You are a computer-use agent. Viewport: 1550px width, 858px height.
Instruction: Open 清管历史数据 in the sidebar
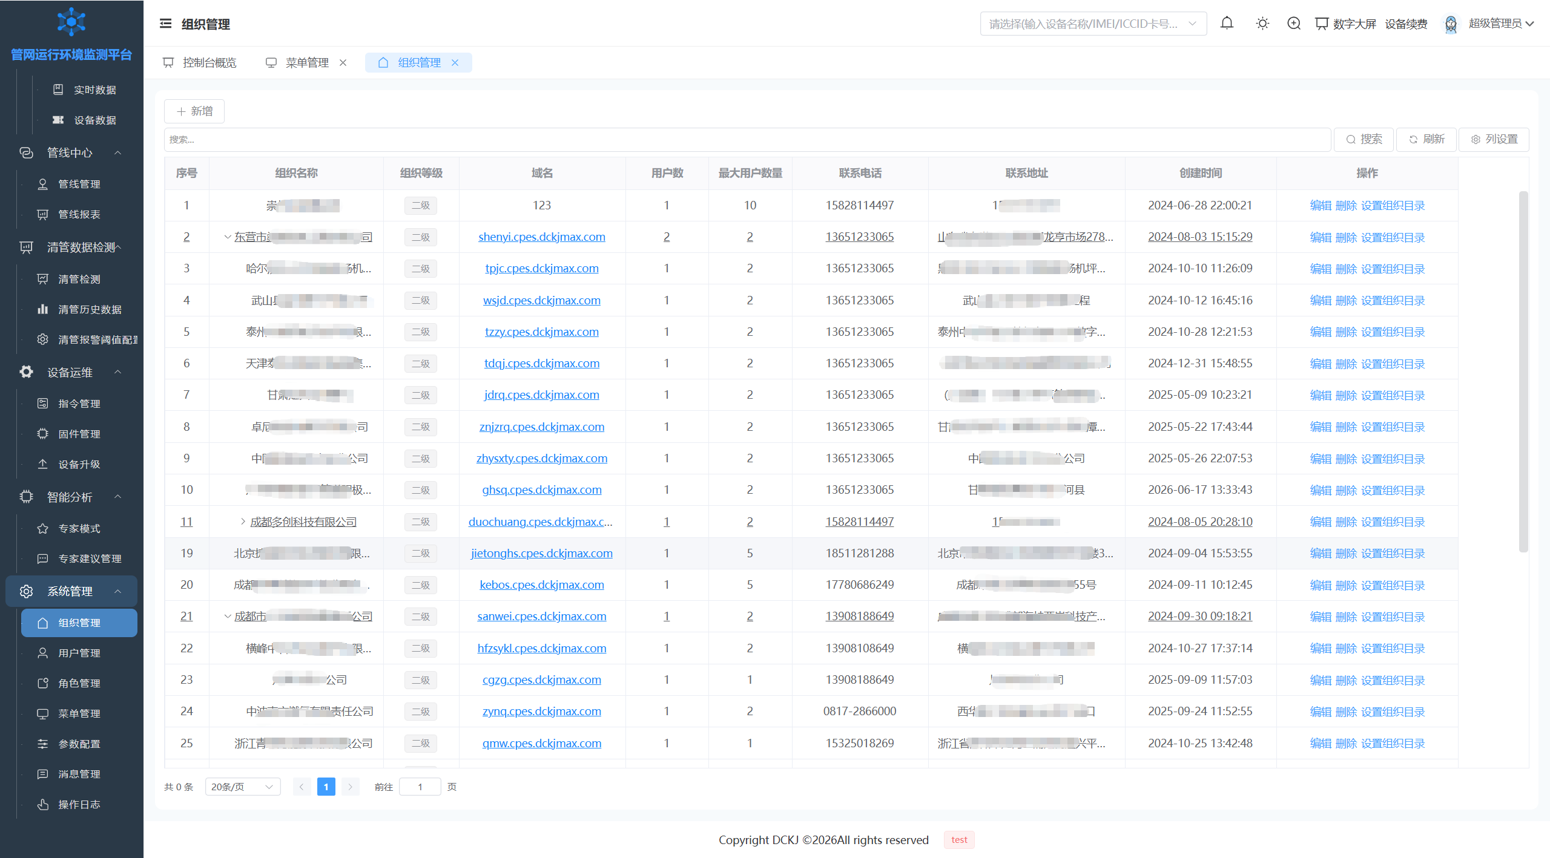(79, 309)
